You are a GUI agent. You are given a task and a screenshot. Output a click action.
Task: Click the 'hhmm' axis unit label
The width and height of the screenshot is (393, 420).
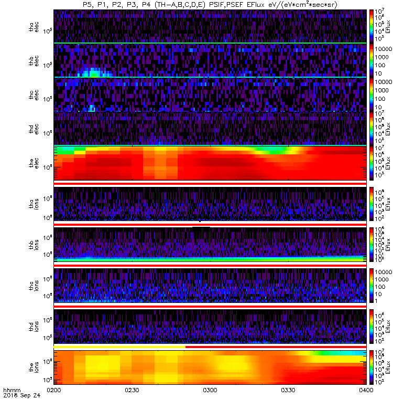[x=12, y=390]
